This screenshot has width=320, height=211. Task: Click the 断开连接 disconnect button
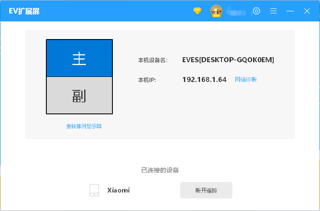tap(206, 190)
